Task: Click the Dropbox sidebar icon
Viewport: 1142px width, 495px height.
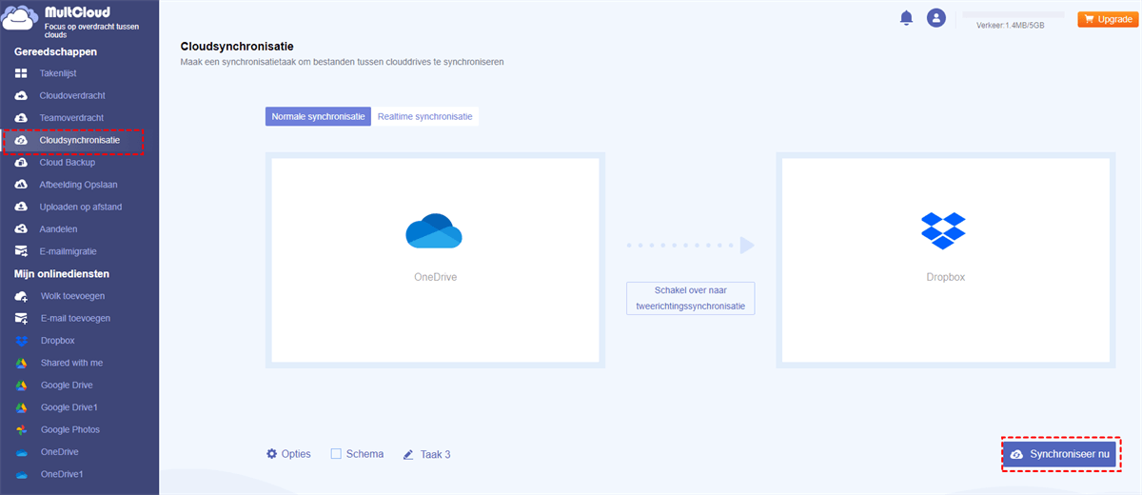Action: tap(21, 341)
